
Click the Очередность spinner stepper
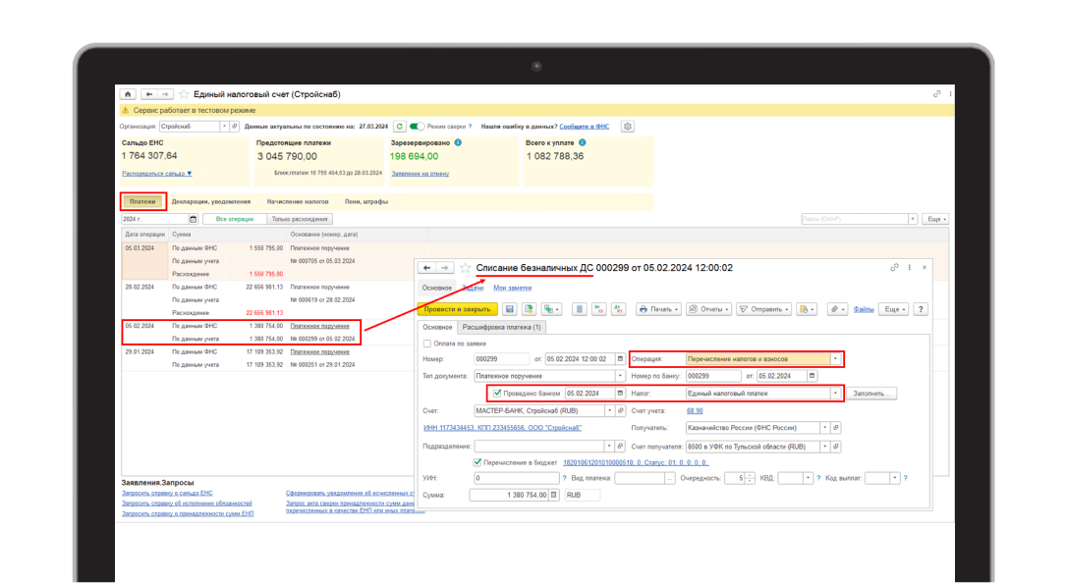coord(752,478)
